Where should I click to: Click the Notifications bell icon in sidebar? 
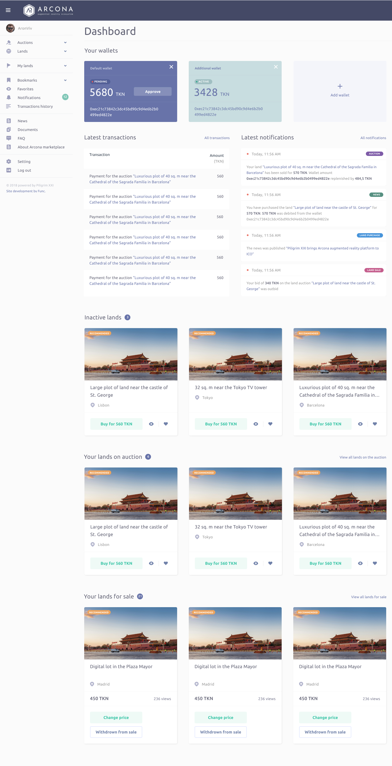point(9,98)
